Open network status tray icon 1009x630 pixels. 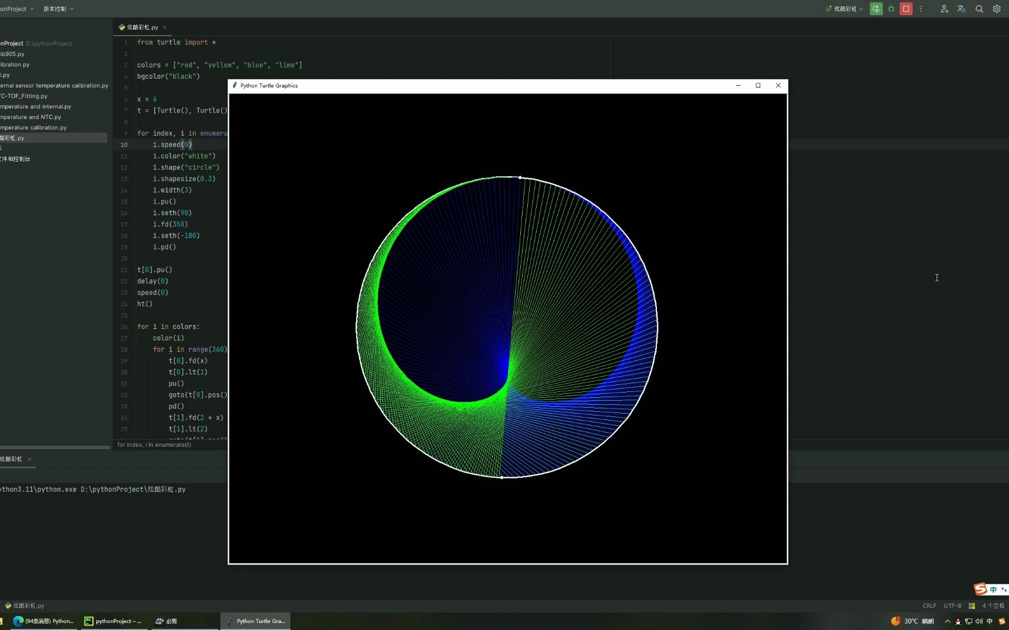[x=969, y=621]
